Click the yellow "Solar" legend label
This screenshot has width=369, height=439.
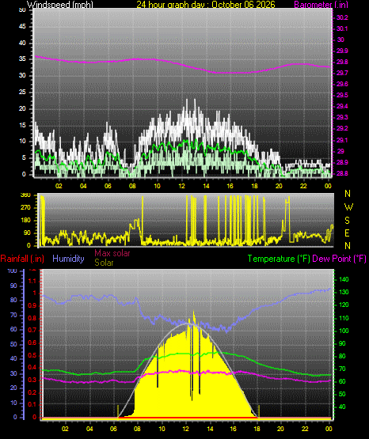point(104,263)
